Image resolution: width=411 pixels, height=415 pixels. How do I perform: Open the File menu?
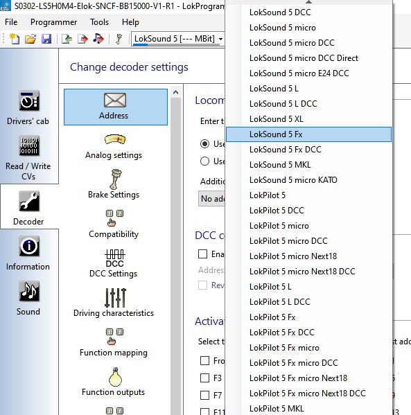(11, 22)
